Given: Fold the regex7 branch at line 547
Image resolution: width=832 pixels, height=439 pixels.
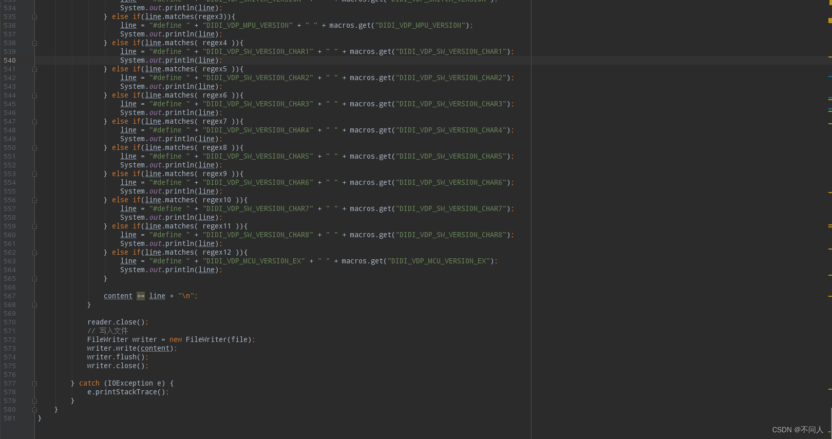Looking at the screenshot, I should (x=34, y=122).
